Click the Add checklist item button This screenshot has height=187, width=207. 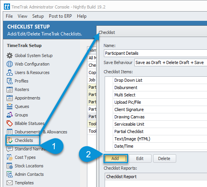point(115,158)
